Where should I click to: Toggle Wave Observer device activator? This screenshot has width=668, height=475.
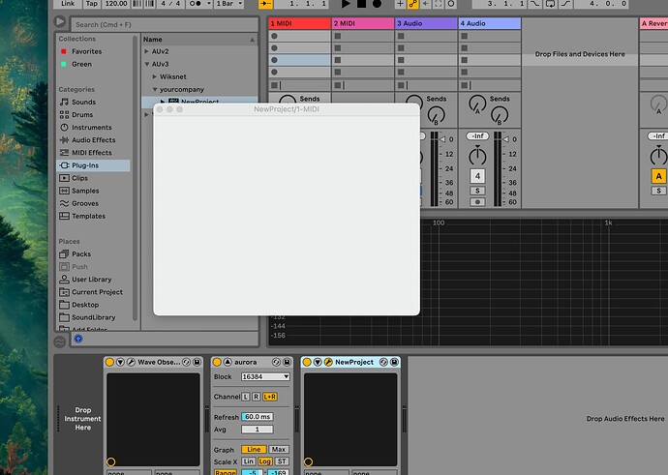point(109,362)
